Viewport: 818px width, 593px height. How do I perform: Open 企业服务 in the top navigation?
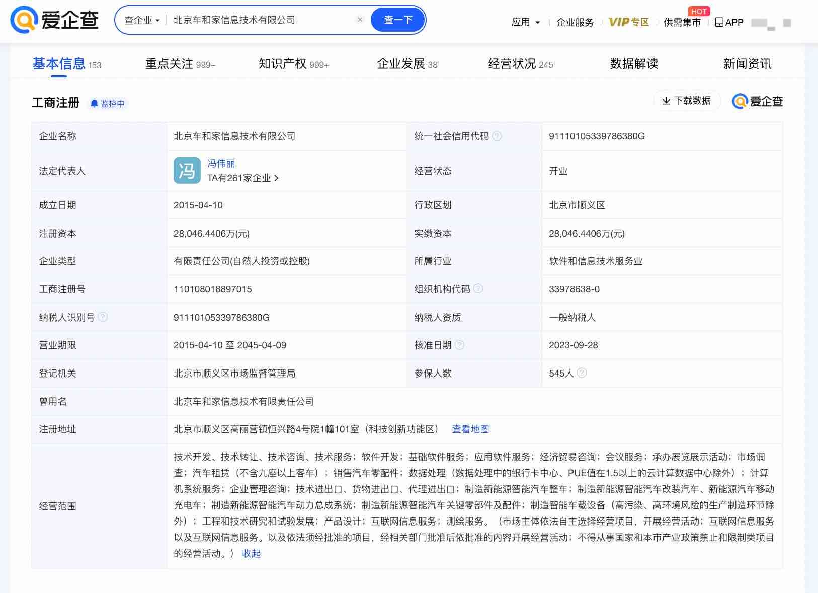point(575,22)
